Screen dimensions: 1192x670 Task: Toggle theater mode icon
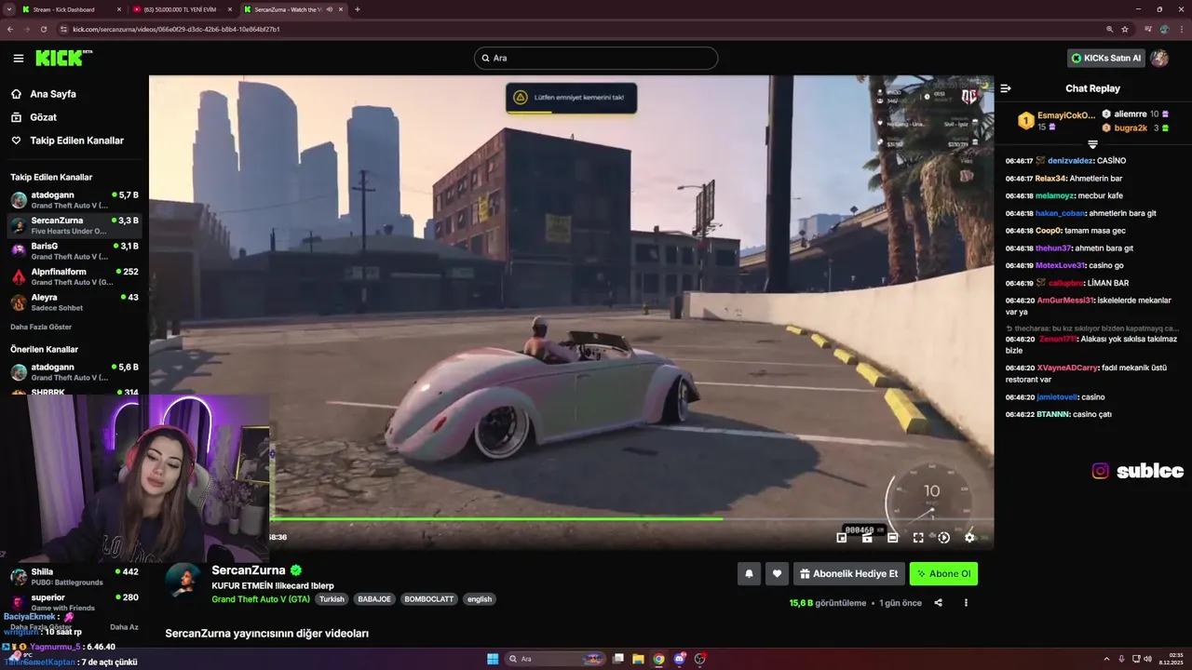[x=892, y=538]
